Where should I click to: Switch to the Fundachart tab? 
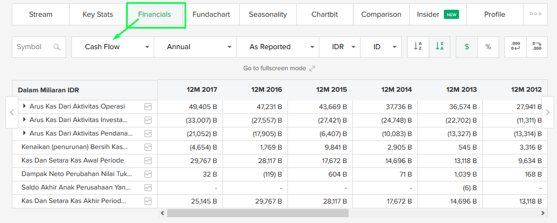pyautogui.click(x=211, y=15)
